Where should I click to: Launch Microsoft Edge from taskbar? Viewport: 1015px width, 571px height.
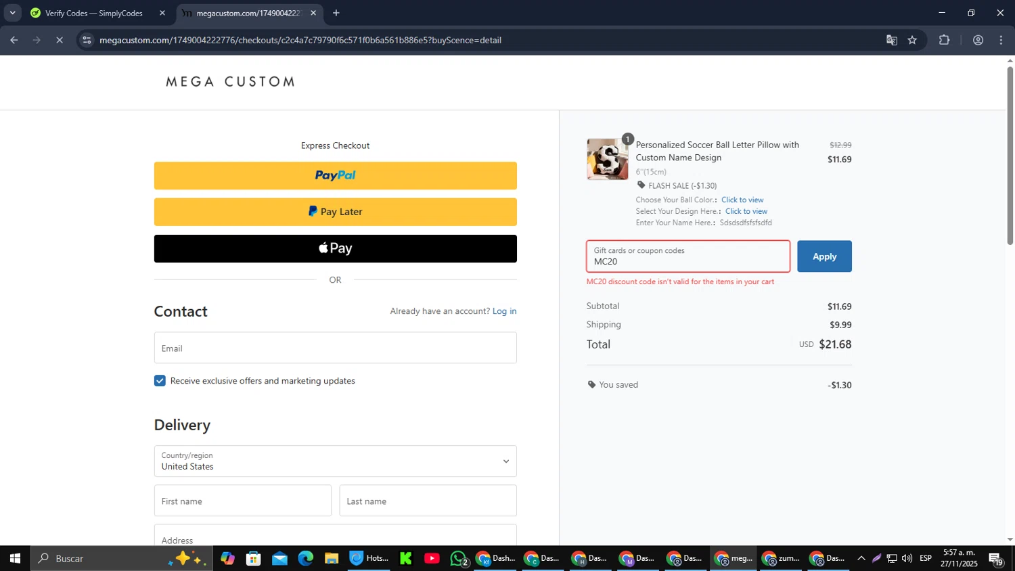click(306, 558)
